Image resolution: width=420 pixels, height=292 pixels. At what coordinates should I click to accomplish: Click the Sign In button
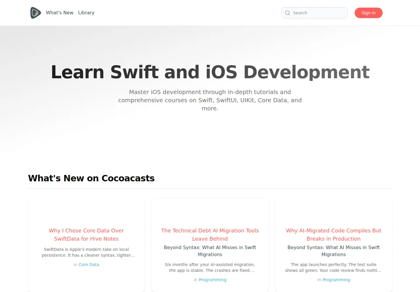369,13
